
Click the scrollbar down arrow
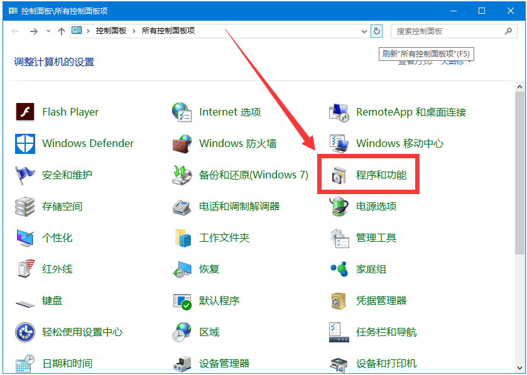[x=519, y=368]
